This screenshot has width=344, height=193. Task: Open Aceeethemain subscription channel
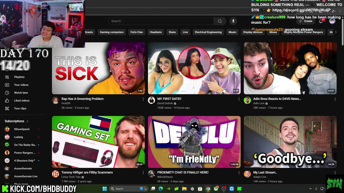[x=23, y=169]
